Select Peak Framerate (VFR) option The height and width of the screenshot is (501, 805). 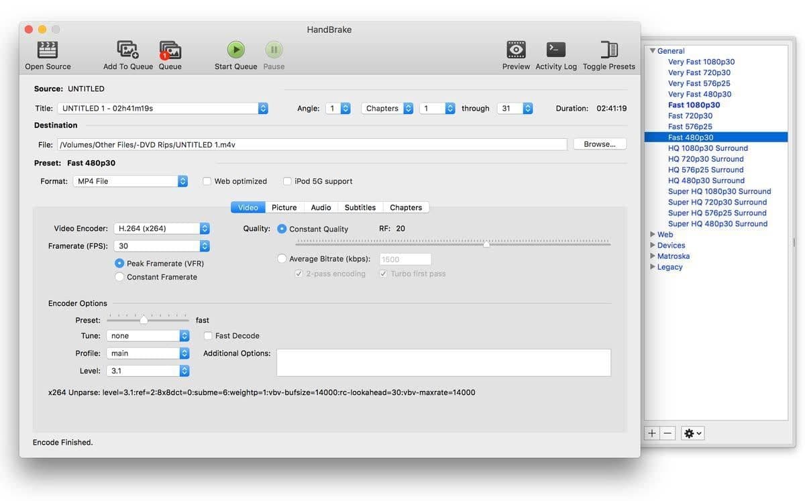119,264
